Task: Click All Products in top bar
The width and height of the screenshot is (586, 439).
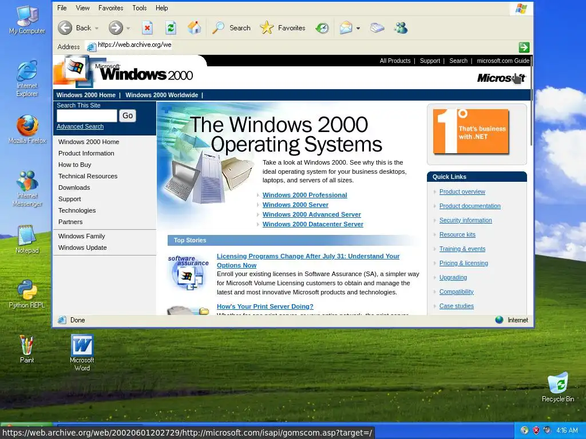Action: [x=395, y=61]
